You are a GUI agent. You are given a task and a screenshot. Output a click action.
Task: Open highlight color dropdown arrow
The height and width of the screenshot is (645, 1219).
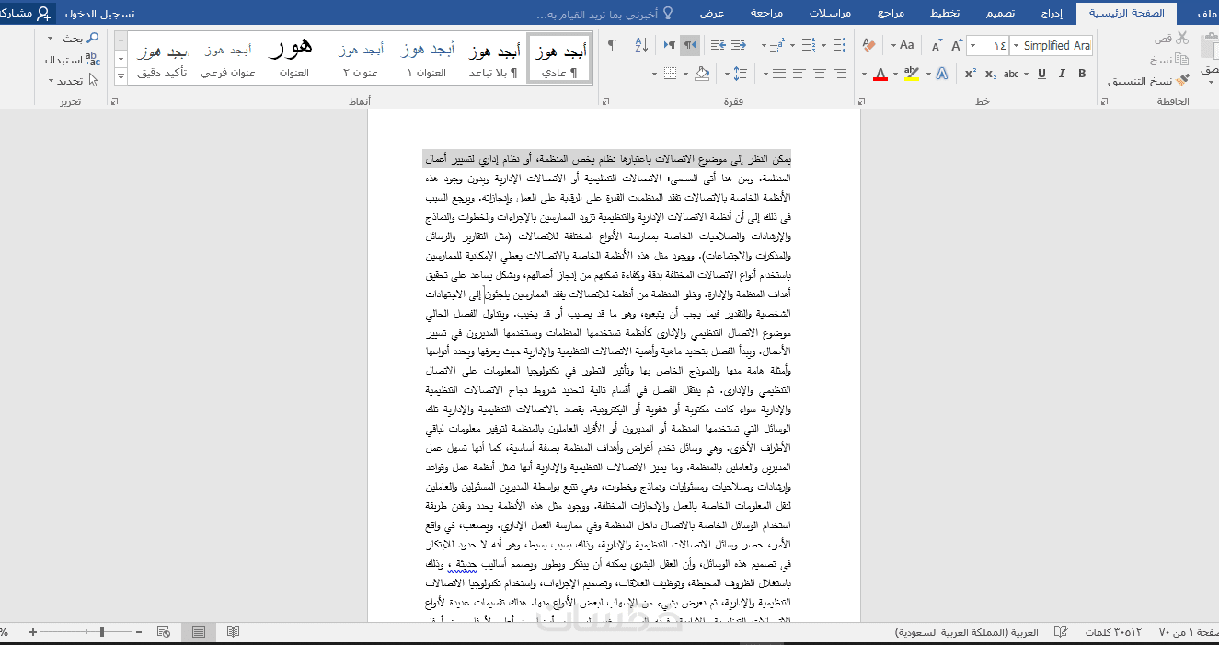(x=897, y=74)
